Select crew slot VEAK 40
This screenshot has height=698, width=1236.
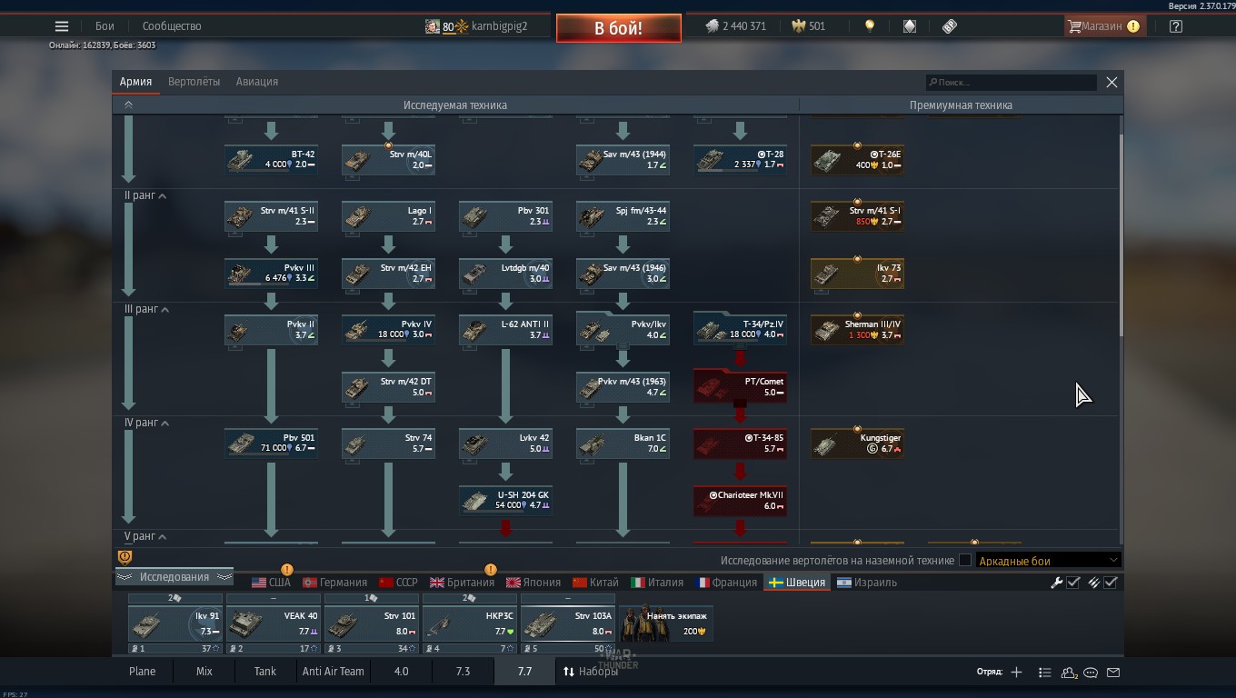click(x=274, y=624)
